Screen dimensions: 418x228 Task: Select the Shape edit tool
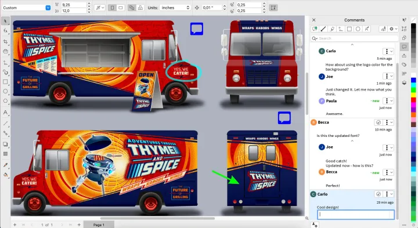(x=5, y=31)
